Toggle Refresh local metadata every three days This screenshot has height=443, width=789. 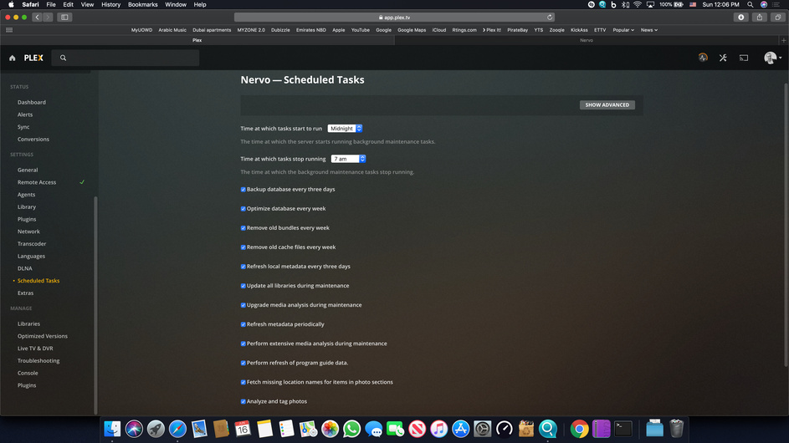(x=243, y=267)
